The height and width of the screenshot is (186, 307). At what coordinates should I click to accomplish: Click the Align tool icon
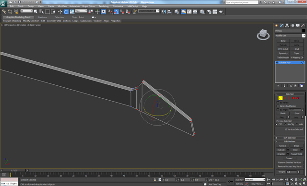[169, 12]
